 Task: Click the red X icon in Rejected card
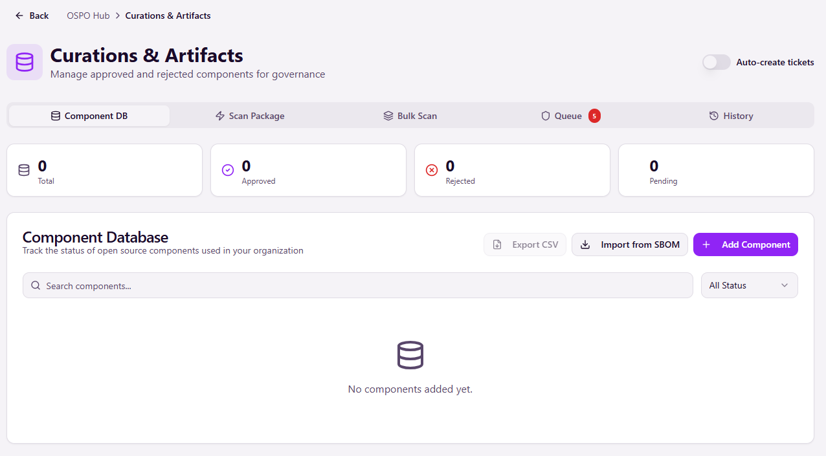coord(432,170)
